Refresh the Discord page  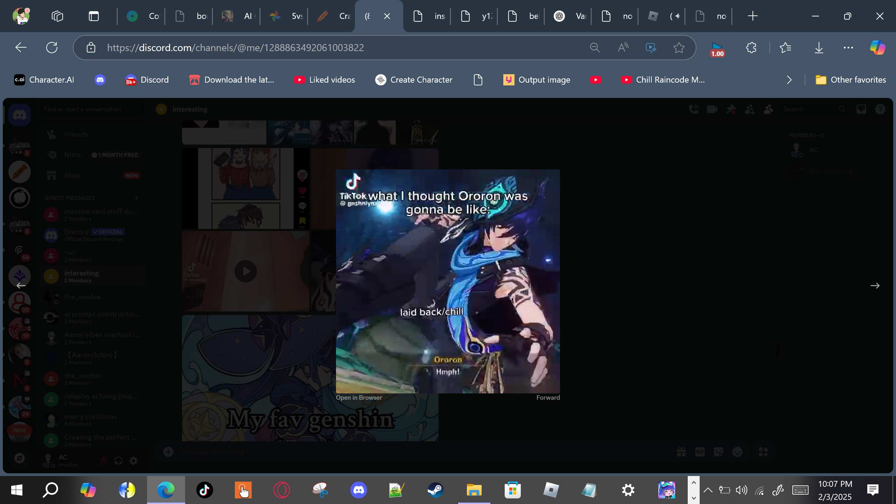[x=52, y=48]
